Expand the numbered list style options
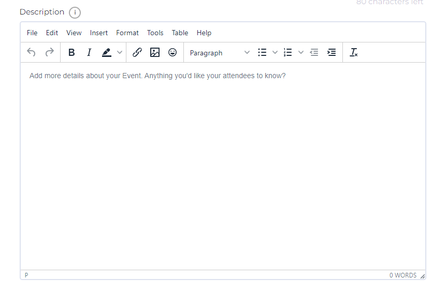446x293 pixels. [301, 52]
